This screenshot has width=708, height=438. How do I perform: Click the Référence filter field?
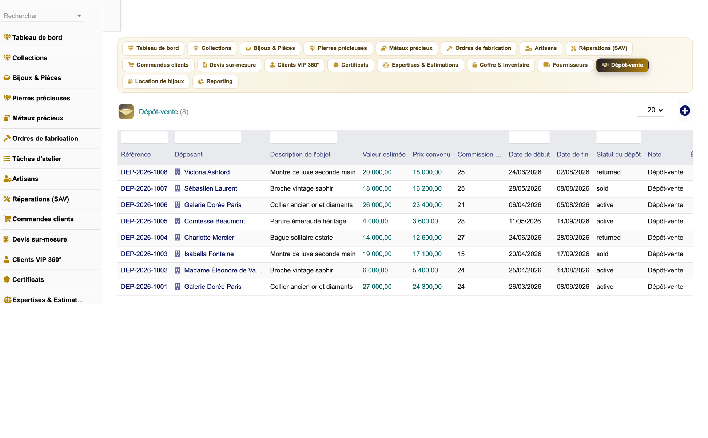144,137
